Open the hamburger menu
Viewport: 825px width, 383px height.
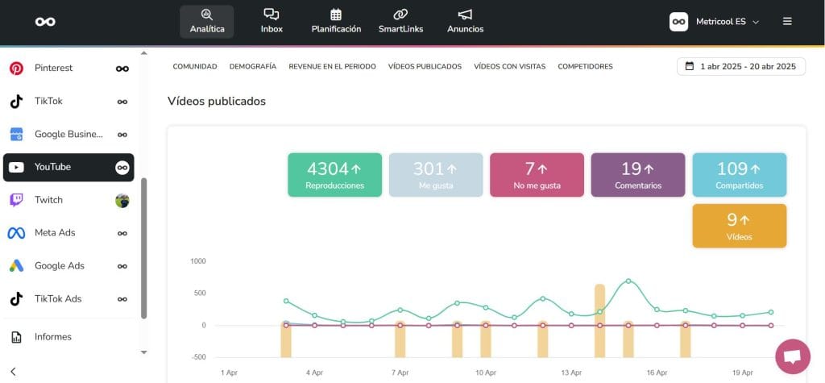tap(787, 22)
